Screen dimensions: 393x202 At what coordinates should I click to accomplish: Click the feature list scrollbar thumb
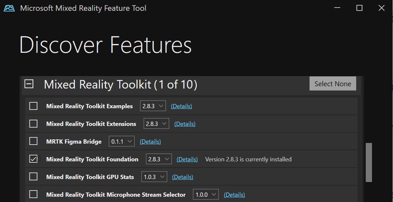369,163
